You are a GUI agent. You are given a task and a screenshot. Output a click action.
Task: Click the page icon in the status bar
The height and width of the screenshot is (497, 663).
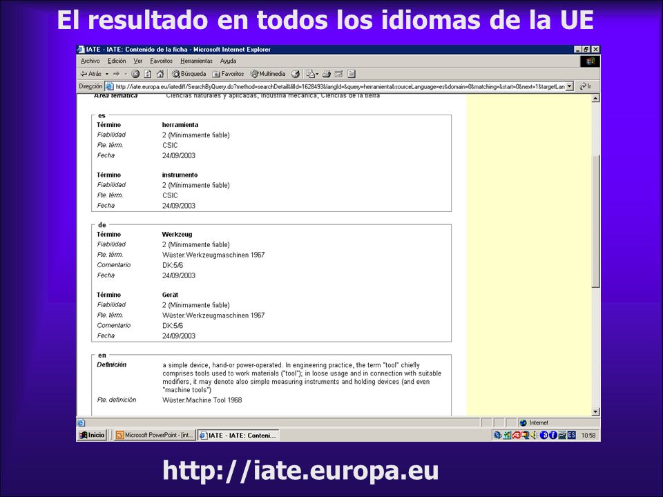click(81, 422)
